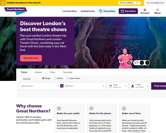Open the hamburger Menu icon
The image size is (166, 133).
click(157, 10)
